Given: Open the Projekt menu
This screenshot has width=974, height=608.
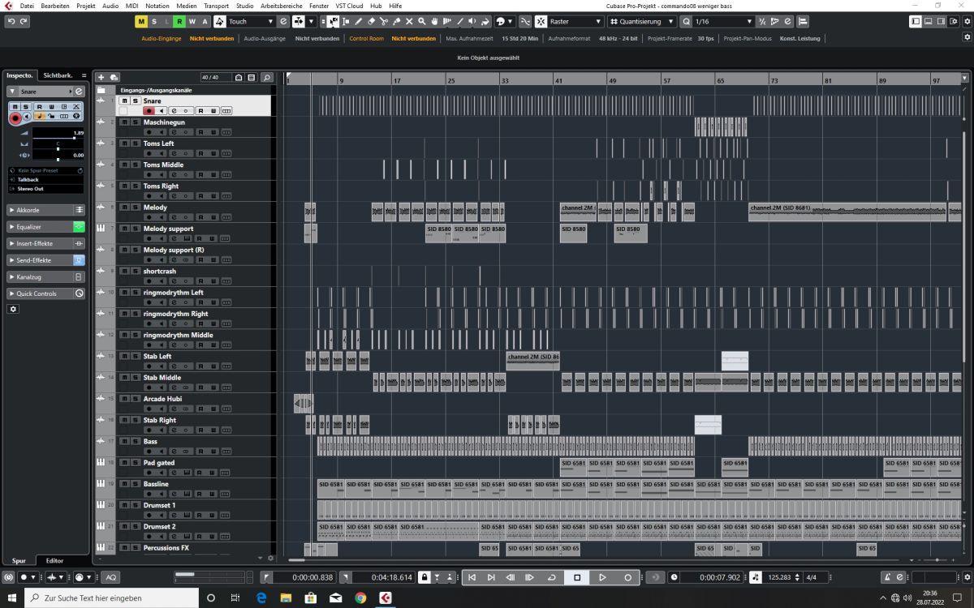Looking at the screenshot, I should [86, 6].
